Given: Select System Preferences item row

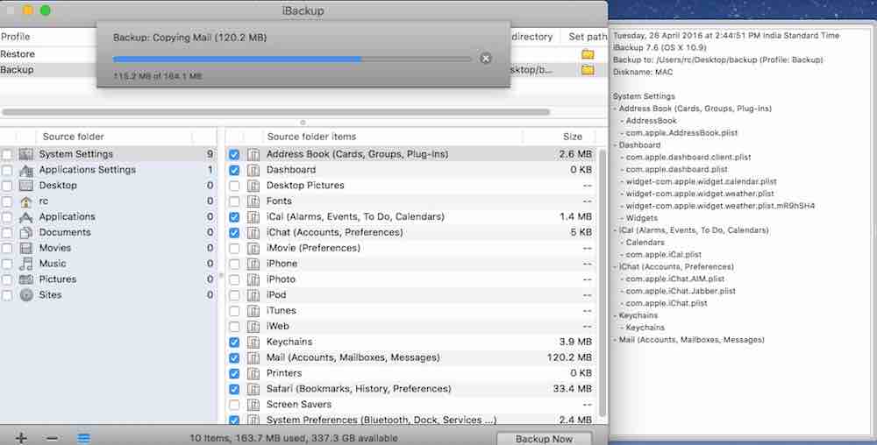Looking at the screenshot, I should (411, 420).
